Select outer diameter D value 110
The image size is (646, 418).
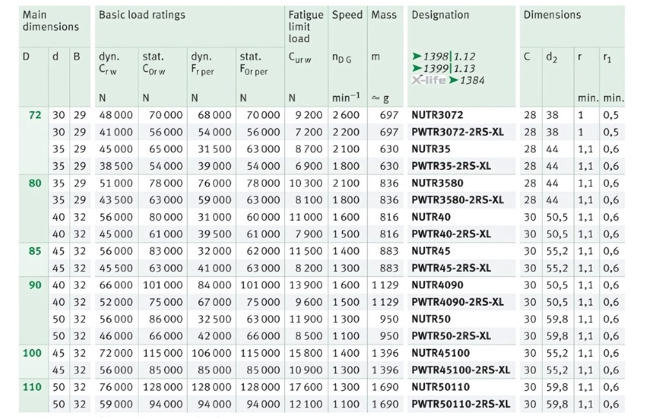click(32, 387)
